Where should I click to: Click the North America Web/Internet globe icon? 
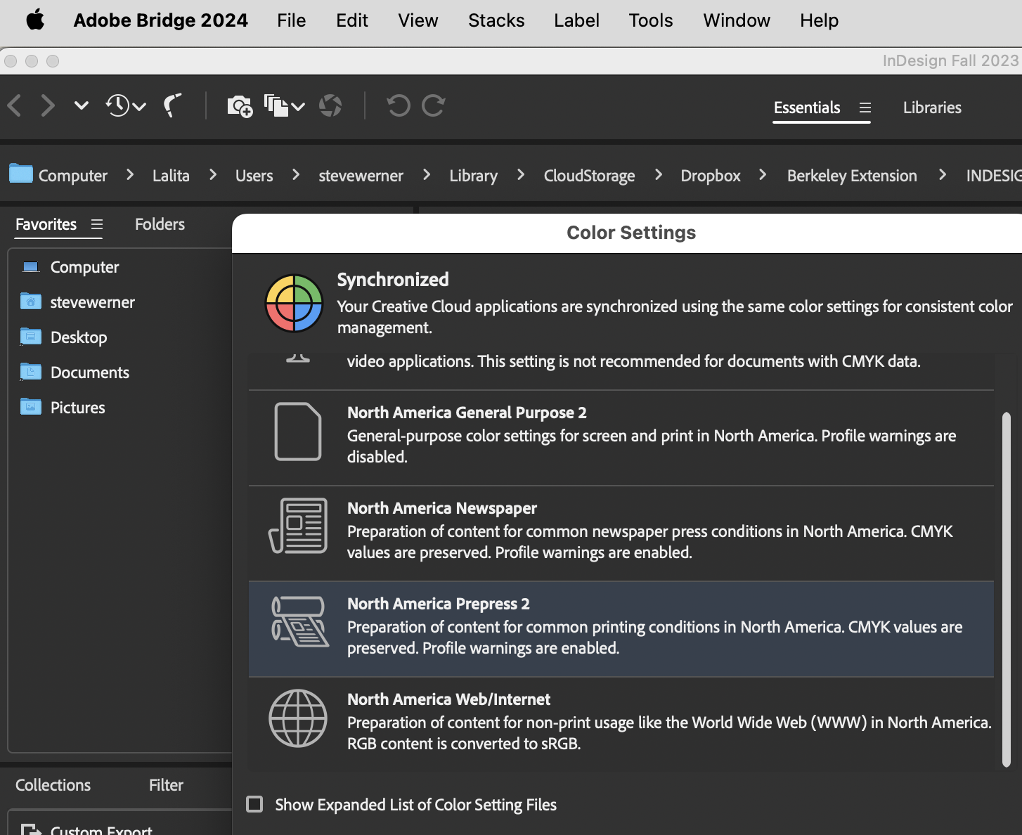tap(298, 718)
